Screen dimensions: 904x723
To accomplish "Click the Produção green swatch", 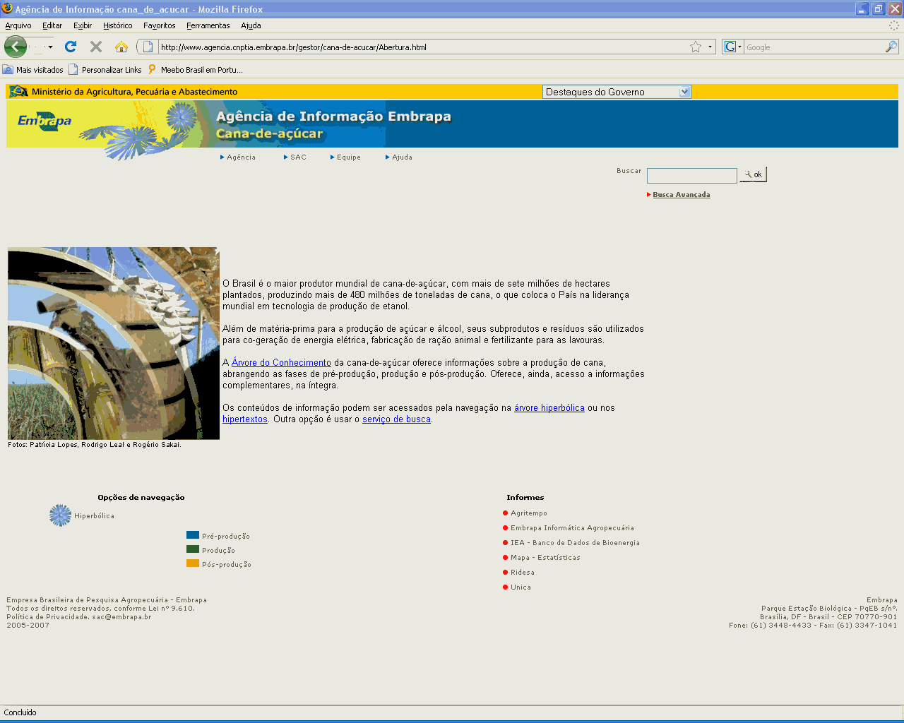I will tap(193, 549).
